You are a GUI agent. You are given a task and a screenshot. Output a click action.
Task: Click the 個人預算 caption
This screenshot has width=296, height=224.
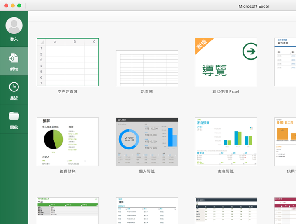(147, 171)
